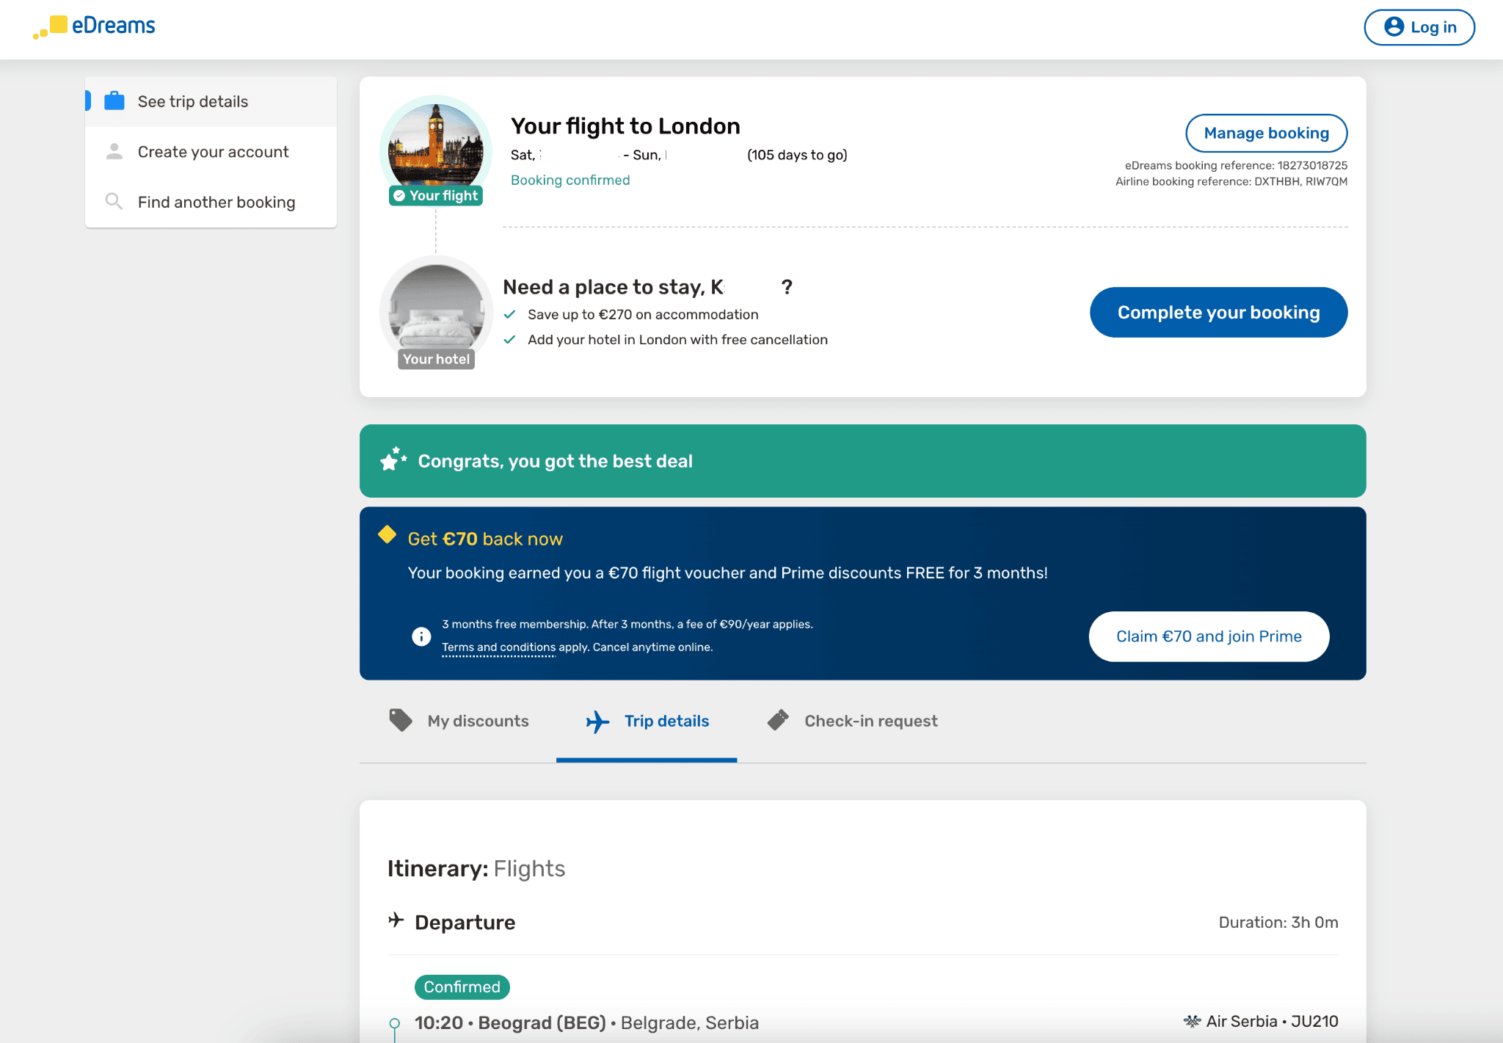
Task: Click the Your hotel bedroom thumbnail
Action: pyautogui.click(x=436, y=308)
